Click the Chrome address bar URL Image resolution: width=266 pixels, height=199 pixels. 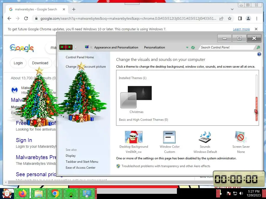[128, 18]
